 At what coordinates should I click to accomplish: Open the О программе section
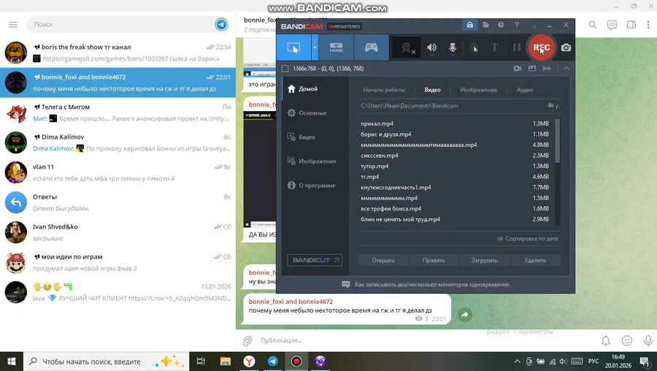click(315, 185)
